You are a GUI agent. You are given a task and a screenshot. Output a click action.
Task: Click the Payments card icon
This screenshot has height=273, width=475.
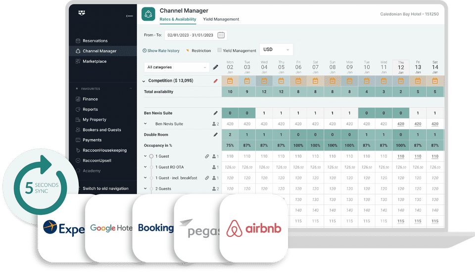[78, 140]
